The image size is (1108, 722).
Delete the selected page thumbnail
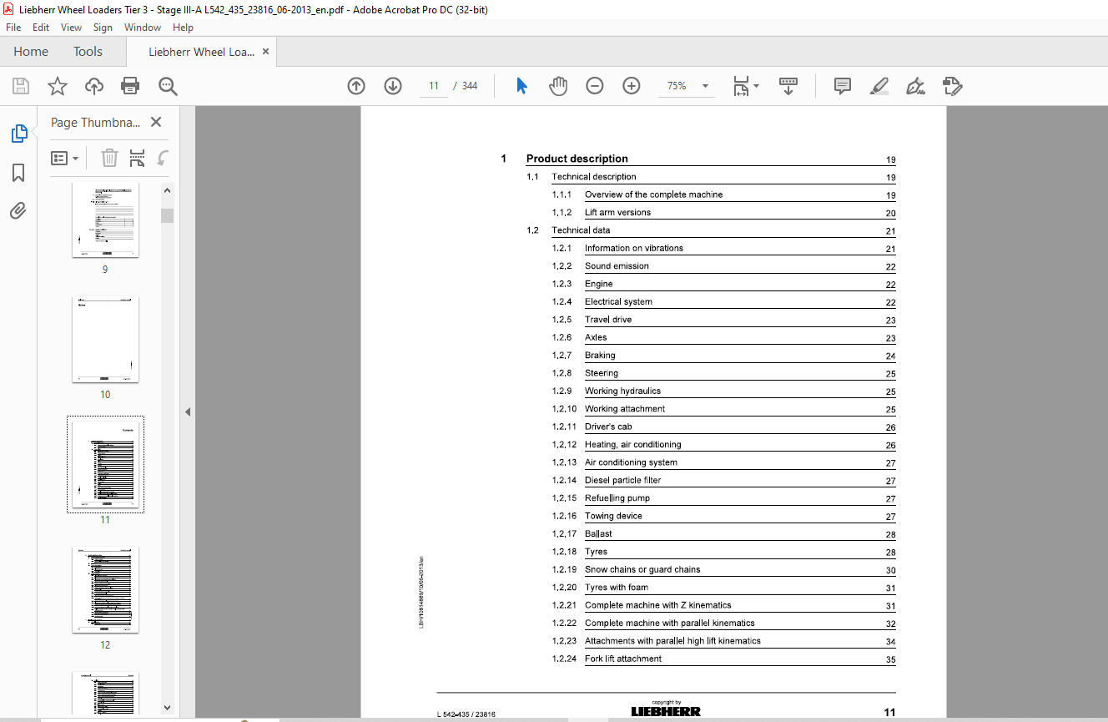109,158
